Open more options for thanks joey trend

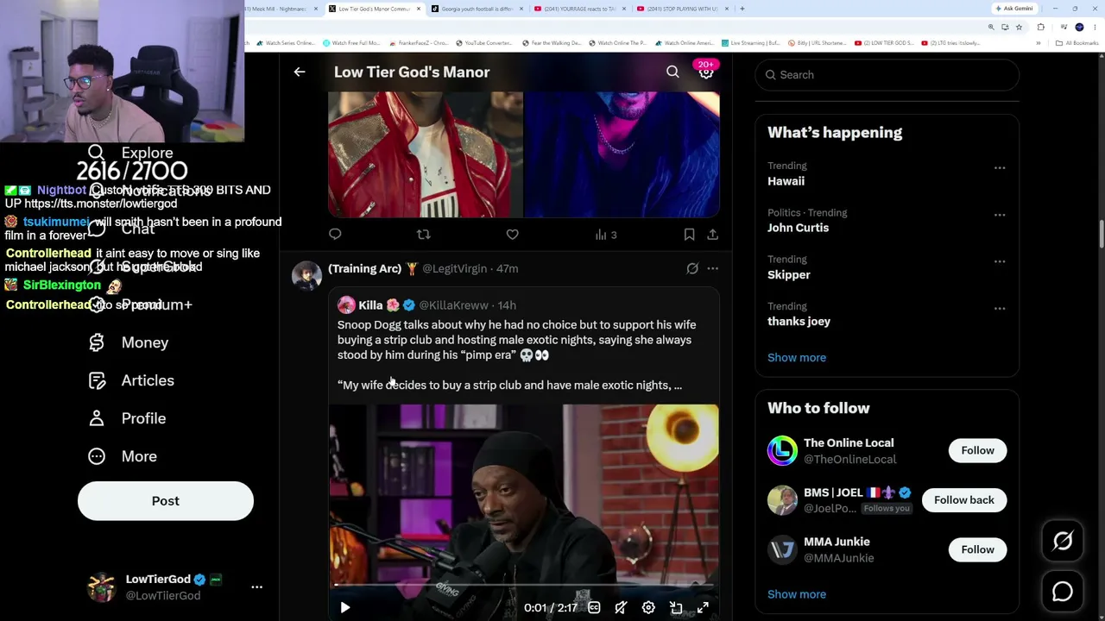click(999, 307)
